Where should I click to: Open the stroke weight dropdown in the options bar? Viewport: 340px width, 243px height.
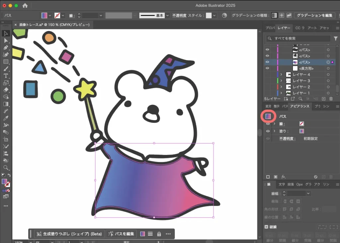coord(101,15)
